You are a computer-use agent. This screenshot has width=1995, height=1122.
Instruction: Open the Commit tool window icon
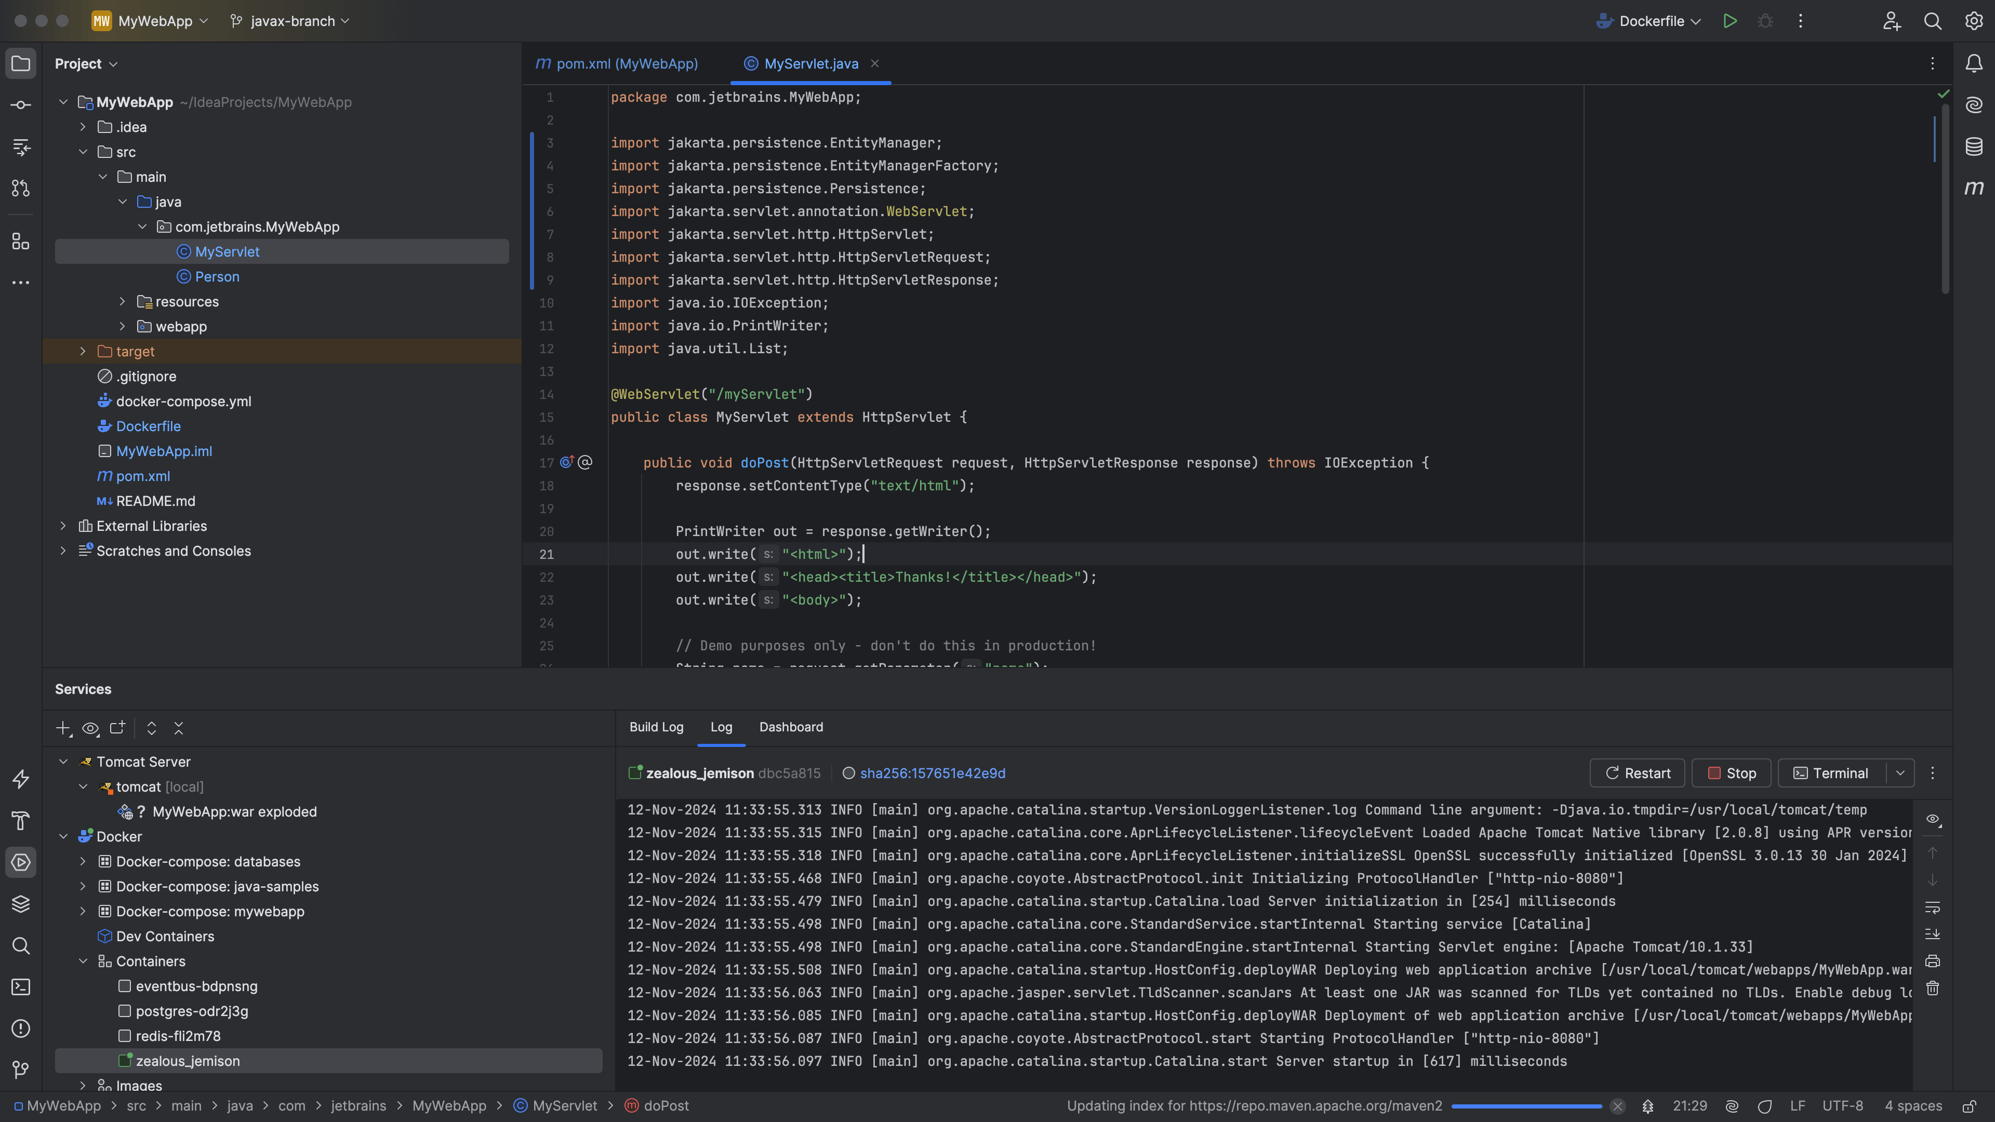(21, 104)
